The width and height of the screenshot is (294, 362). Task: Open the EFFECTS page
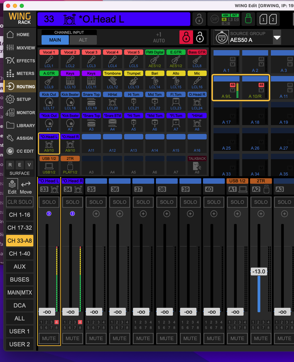pos(19,61)
